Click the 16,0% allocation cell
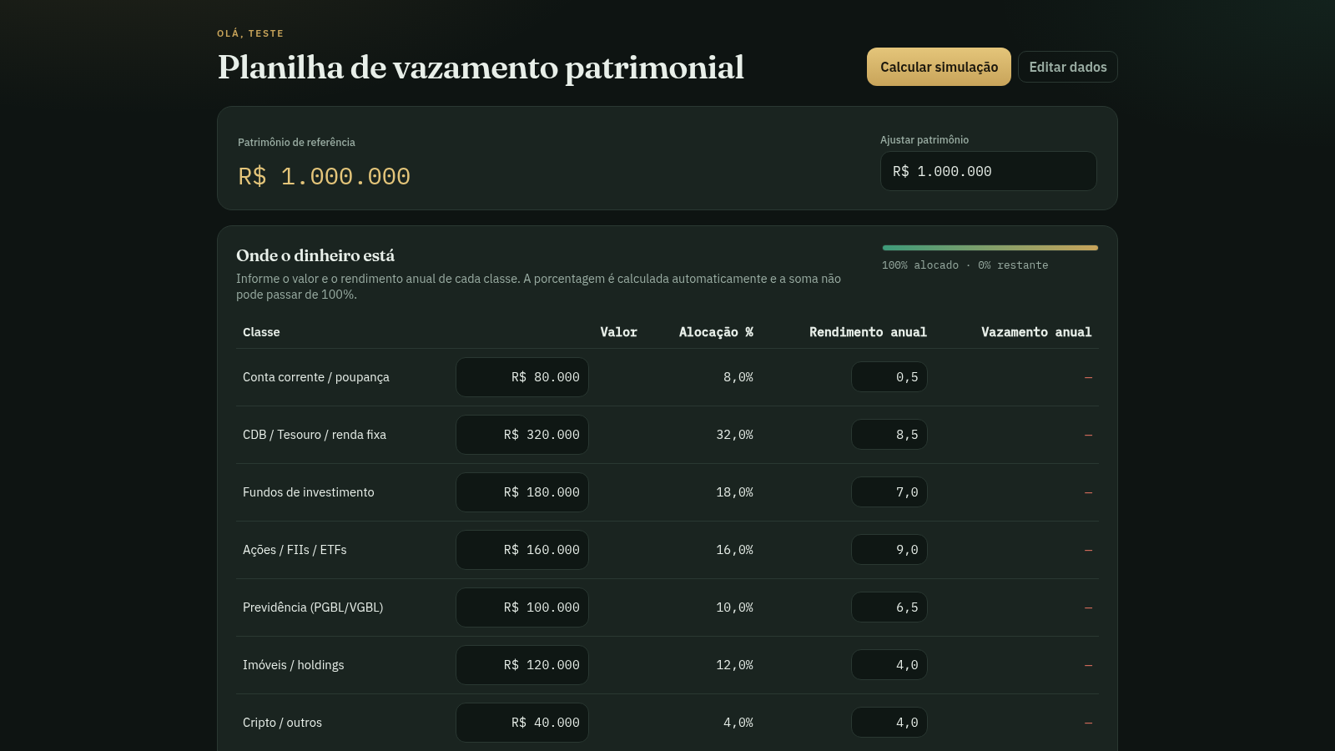The width and height of the screenshot is (1335, 751). (x=735, y=550)
